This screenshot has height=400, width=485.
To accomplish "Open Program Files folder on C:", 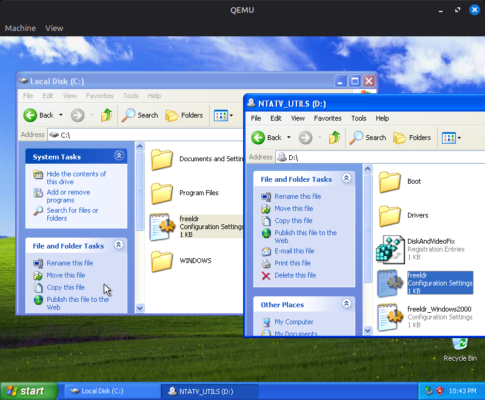I will pyautogui.click(x=162, y=193).
